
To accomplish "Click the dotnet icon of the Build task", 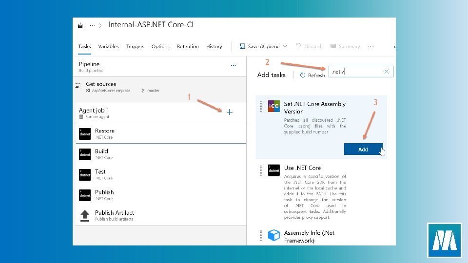I will pos(85,154).
